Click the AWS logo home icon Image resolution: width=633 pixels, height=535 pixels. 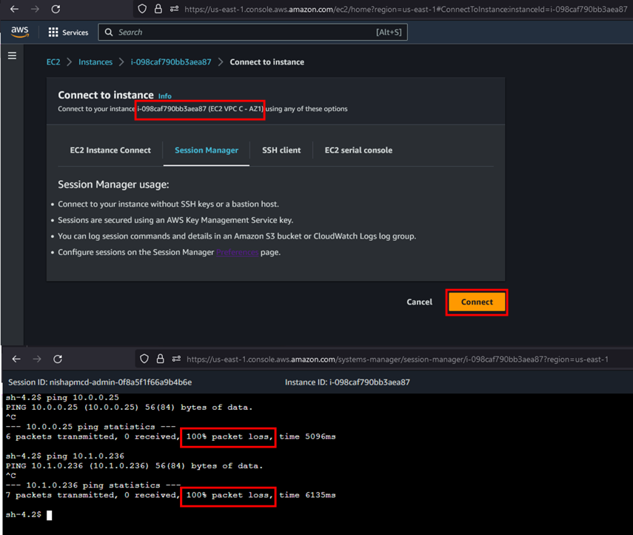pos(19,32)
